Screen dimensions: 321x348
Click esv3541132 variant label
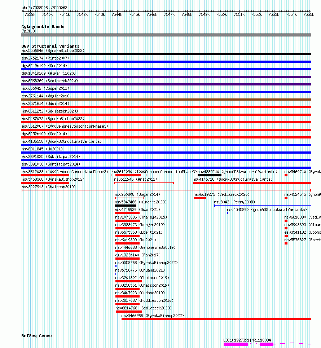point(303,232)
